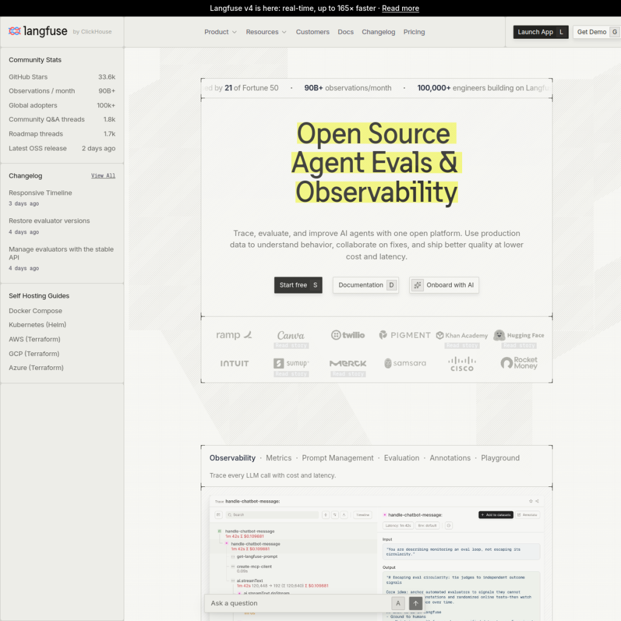Click the Hugging Face logo
Viewport: 621px width, 621px height.
tap(519, 335)
